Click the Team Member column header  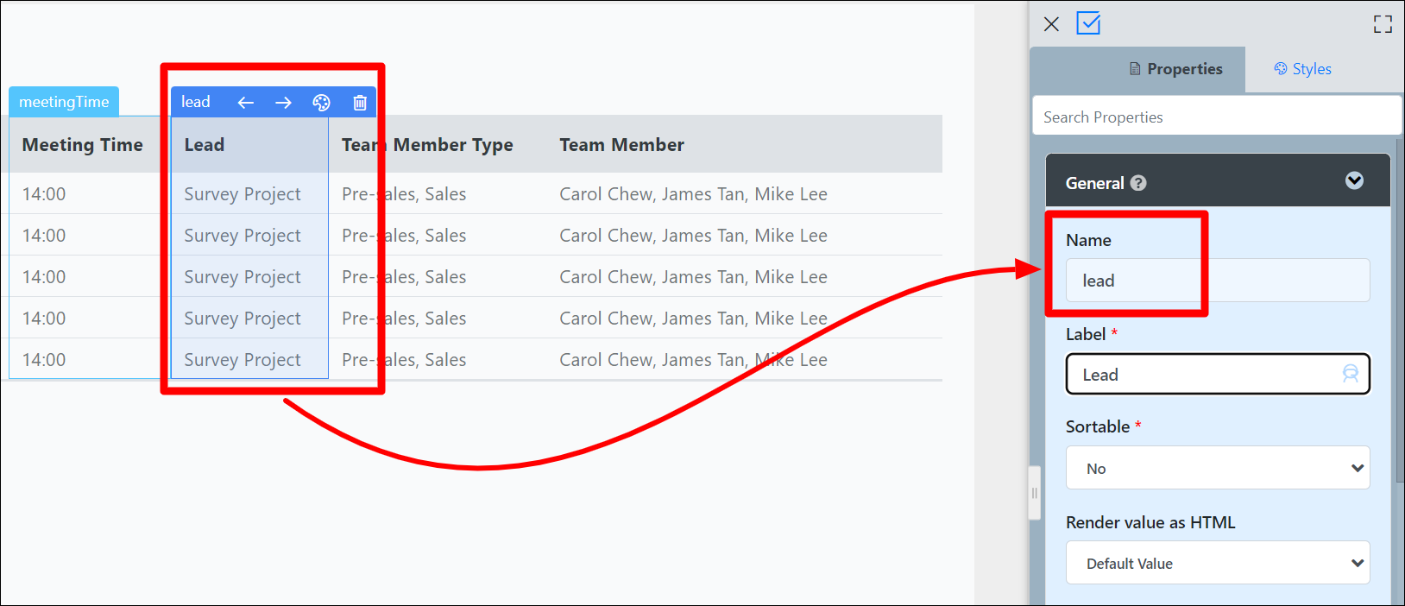621,145
